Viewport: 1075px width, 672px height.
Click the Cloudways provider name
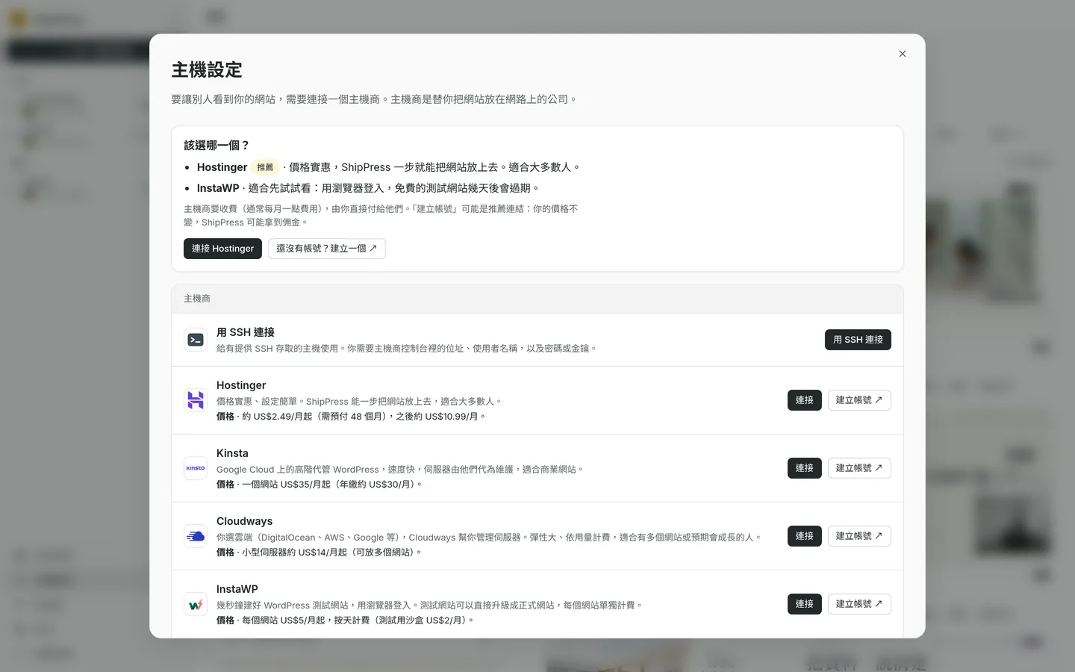tap(244, 521)
